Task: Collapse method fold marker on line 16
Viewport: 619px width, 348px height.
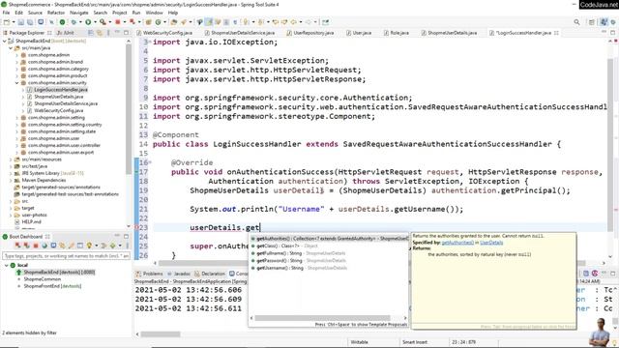Action: point(150,162)
